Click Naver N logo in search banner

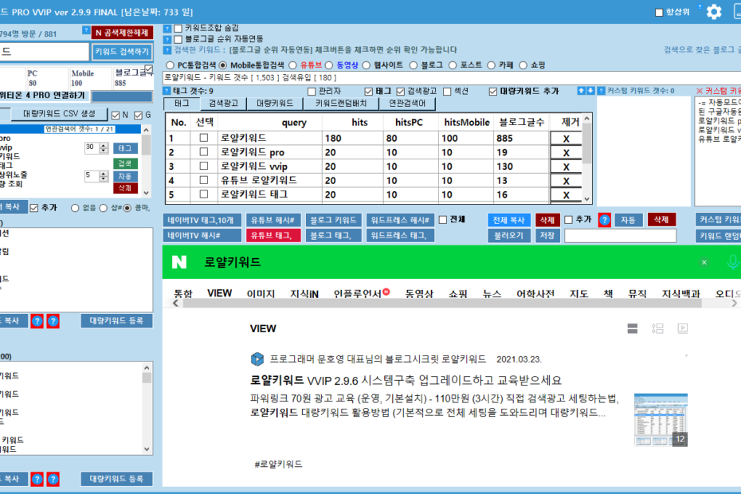coord(179,262)
